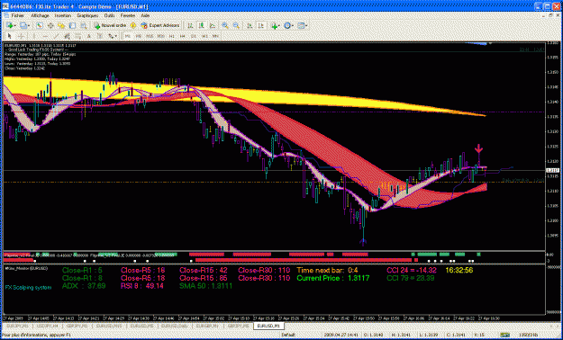Open the Fenetre menu

coord(128,16)
